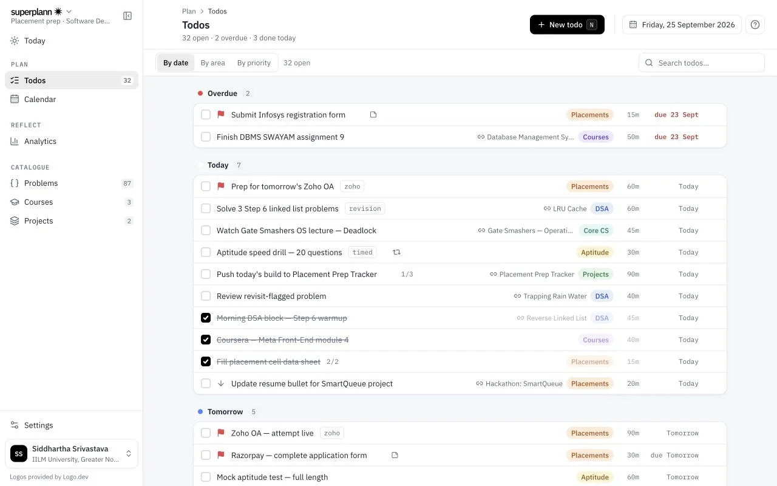Click the red flag on Submit Infosys registration form
This screenshot has width=777, height=486.
(221, 115)
